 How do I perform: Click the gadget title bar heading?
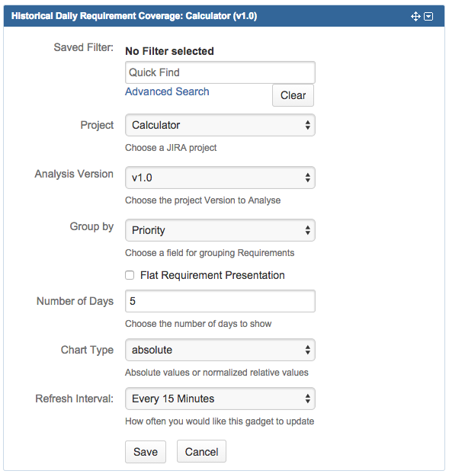pos(134,16)
